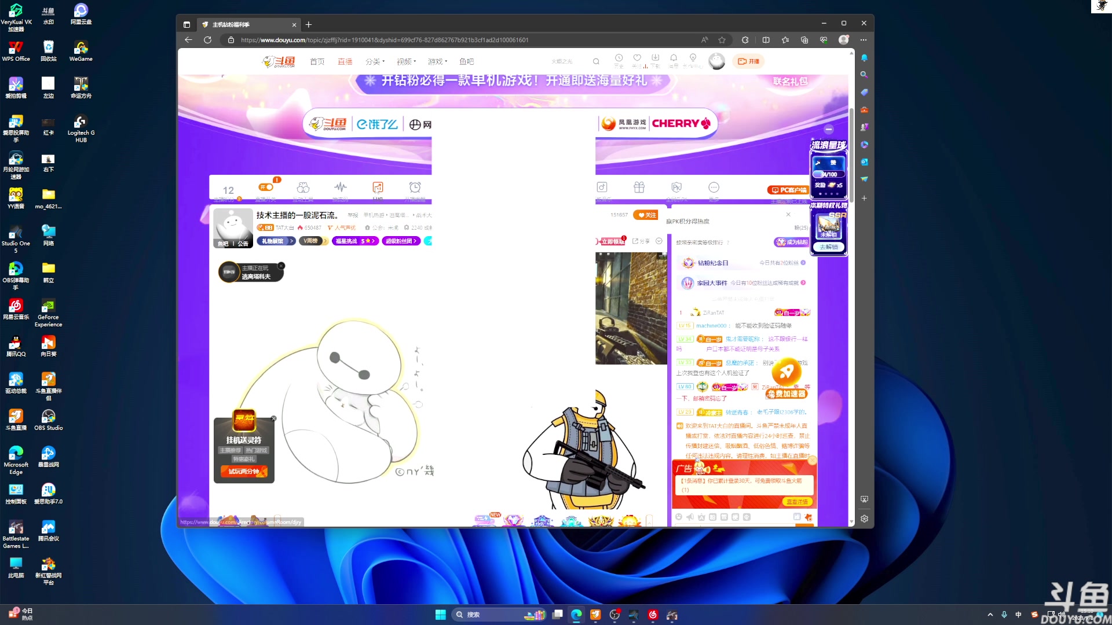1112x625 pixels.
Task: Expand the circled chevron beside 分享
Action: (x=659, y=241)
